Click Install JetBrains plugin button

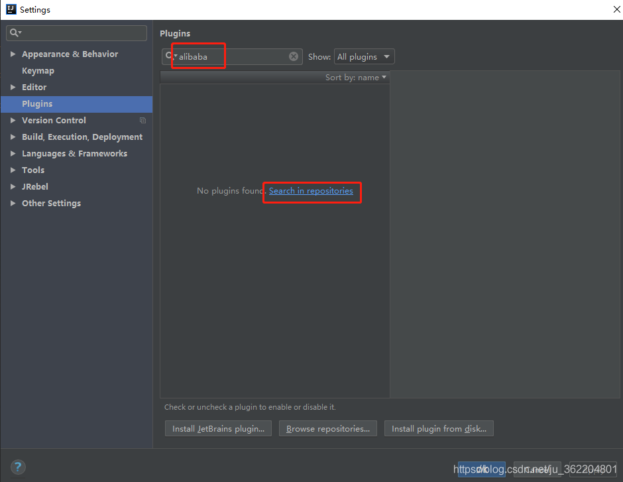pos(218,428)
